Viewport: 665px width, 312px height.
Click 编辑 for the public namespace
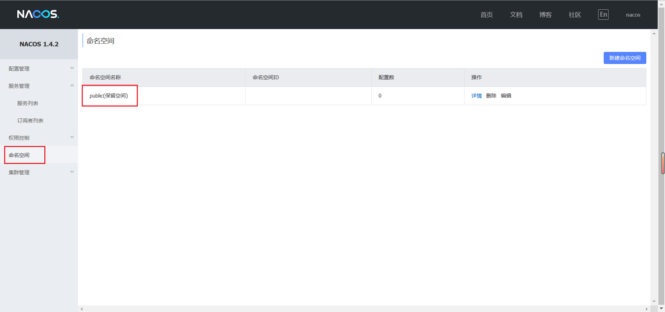[506, 96]
